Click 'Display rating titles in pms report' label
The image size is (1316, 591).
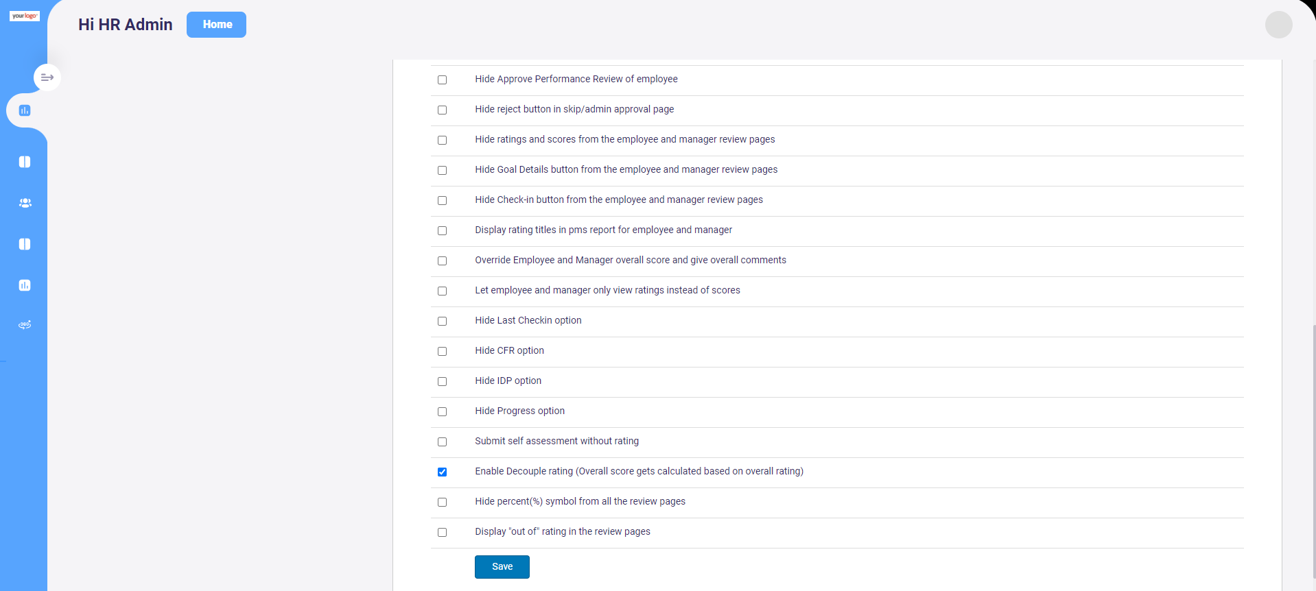(604, 230)
